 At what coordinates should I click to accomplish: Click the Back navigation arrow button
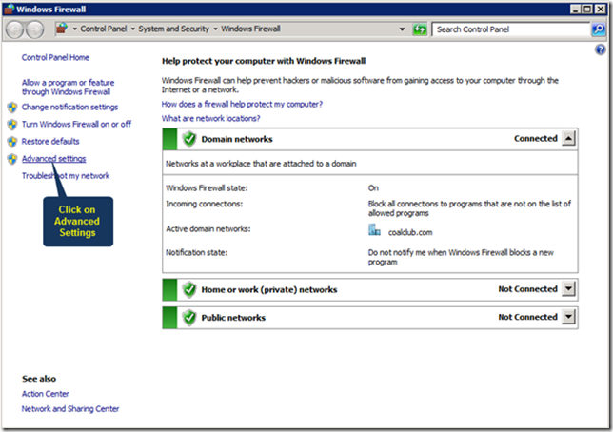[x=15, y=29]
